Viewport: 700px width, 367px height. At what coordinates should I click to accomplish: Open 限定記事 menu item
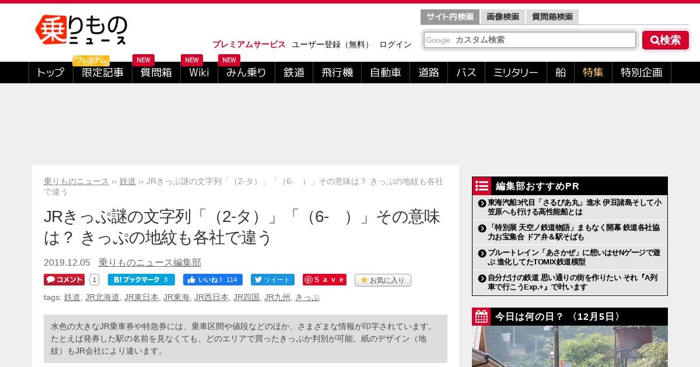(x=103, y=73)
